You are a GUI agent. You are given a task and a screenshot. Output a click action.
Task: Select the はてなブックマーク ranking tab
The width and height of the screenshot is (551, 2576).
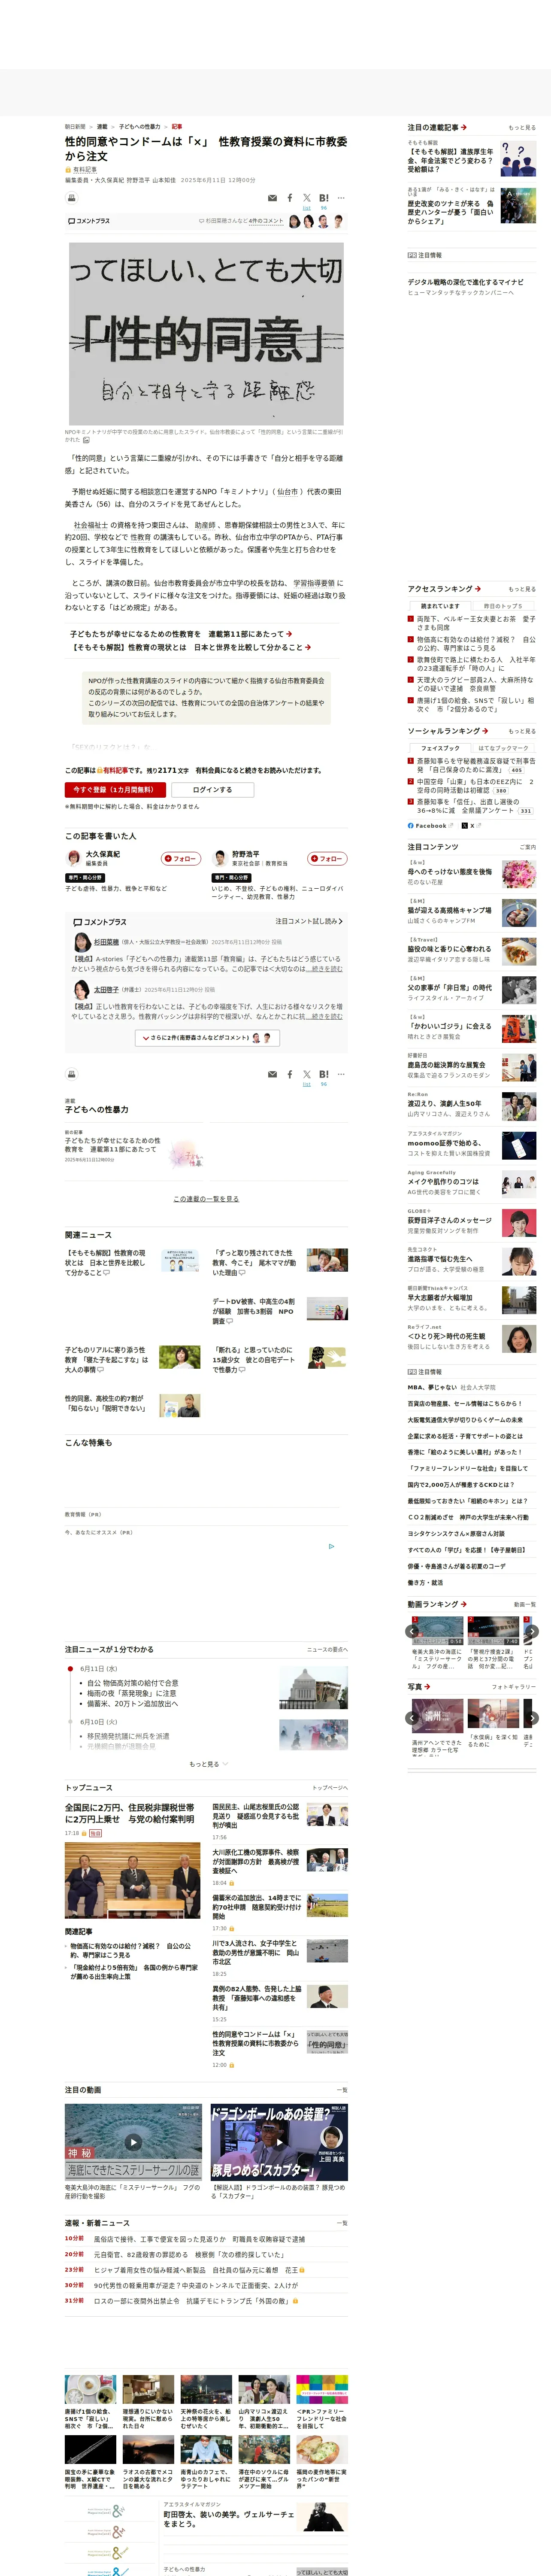point(503,748)
